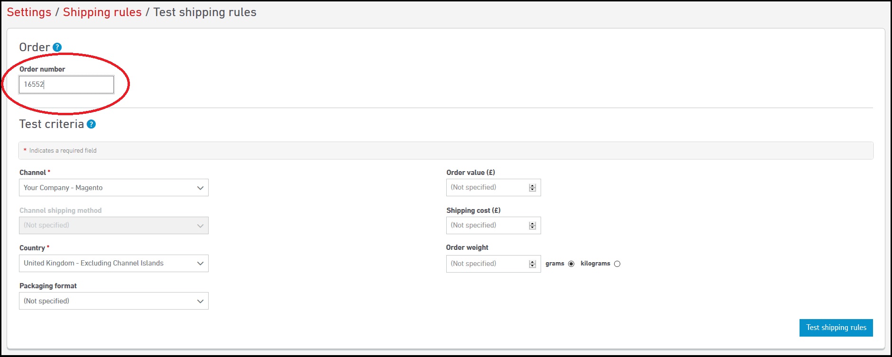Viewport: 892px width, 357px height.
Task: Click the Order section help icon
Action: point(57,47)
